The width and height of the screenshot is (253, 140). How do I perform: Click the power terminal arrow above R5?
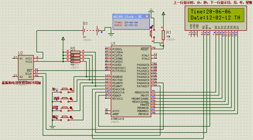(x=63, y=39)
